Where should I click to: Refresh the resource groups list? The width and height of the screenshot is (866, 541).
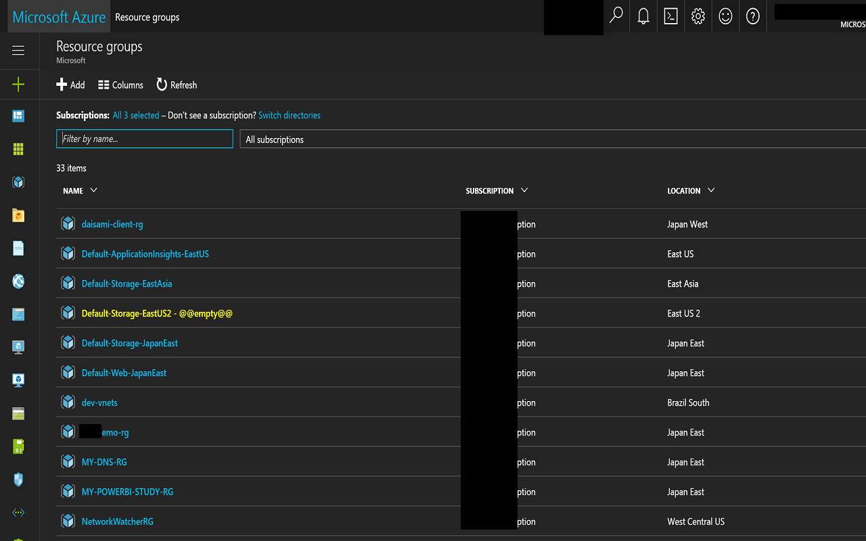pos(177,85)
